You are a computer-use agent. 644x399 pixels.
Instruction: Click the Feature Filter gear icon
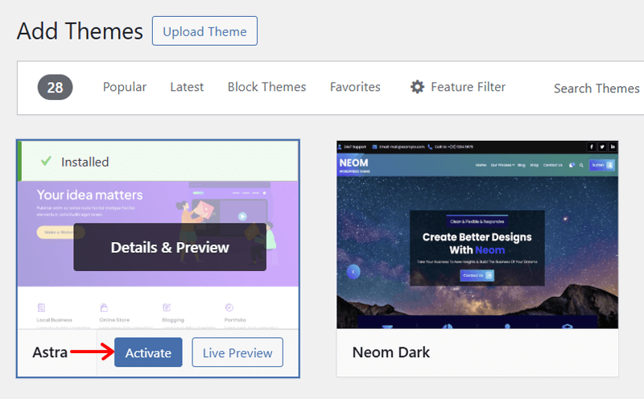tap(417, 87)
